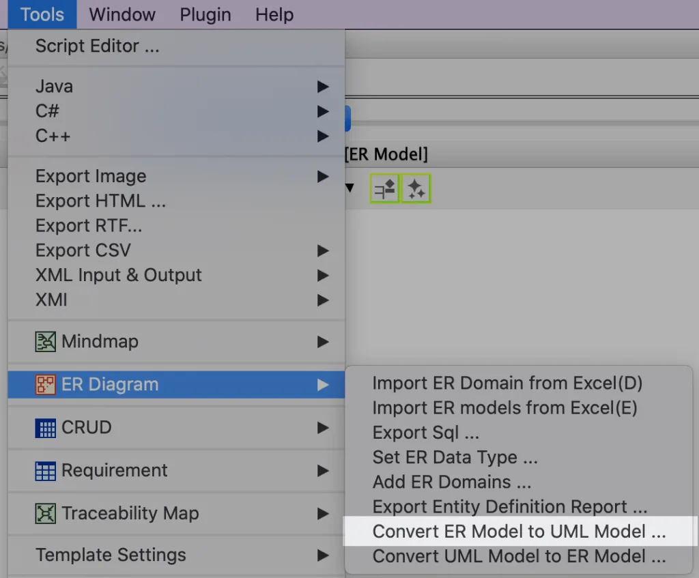Open the CRUD submenu
The height and width of the screenshot is (578, 699).
[x=176, y=428]
